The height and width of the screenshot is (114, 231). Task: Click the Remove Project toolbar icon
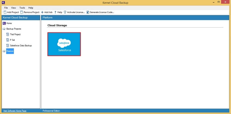(22, 12)
